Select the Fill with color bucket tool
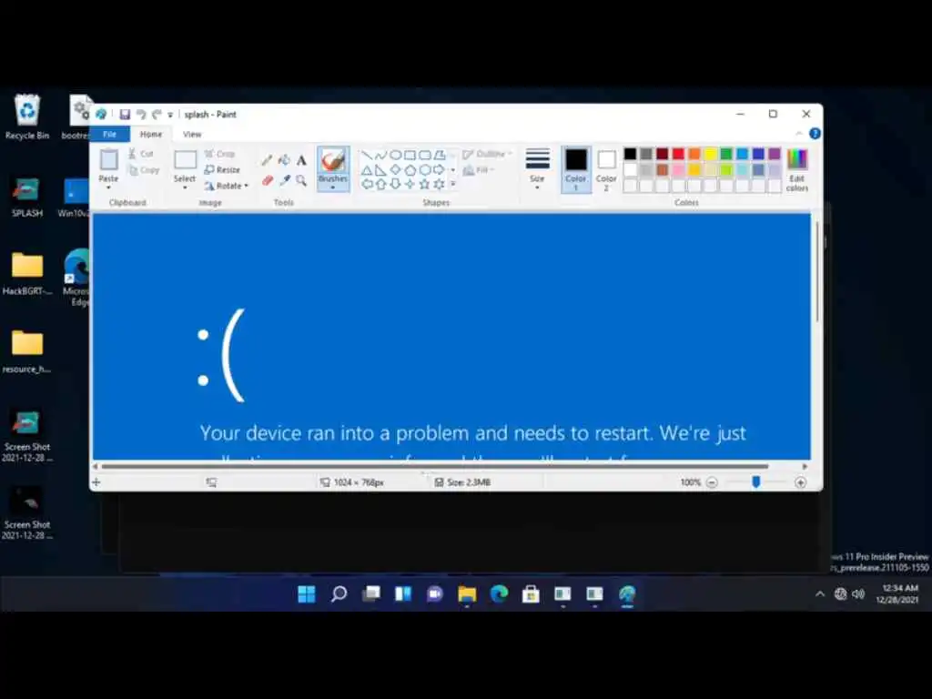 pos(284,160)
